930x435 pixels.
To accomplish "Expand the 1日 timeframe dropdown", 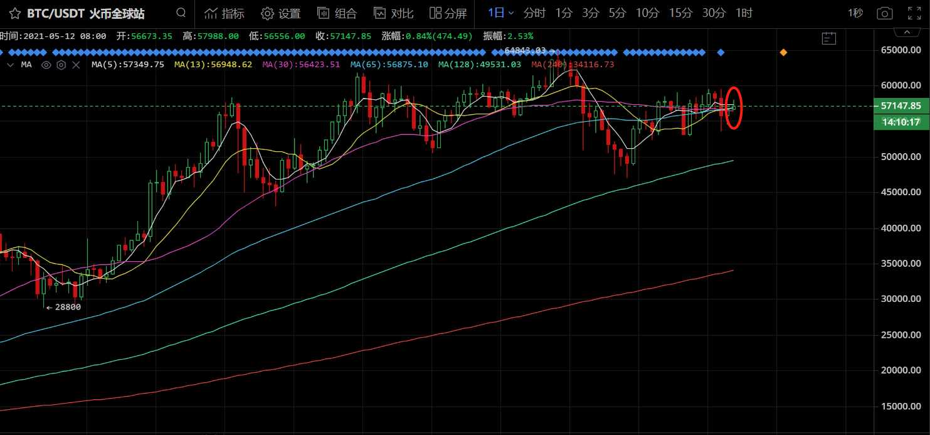I will click(x=501, y=13).
